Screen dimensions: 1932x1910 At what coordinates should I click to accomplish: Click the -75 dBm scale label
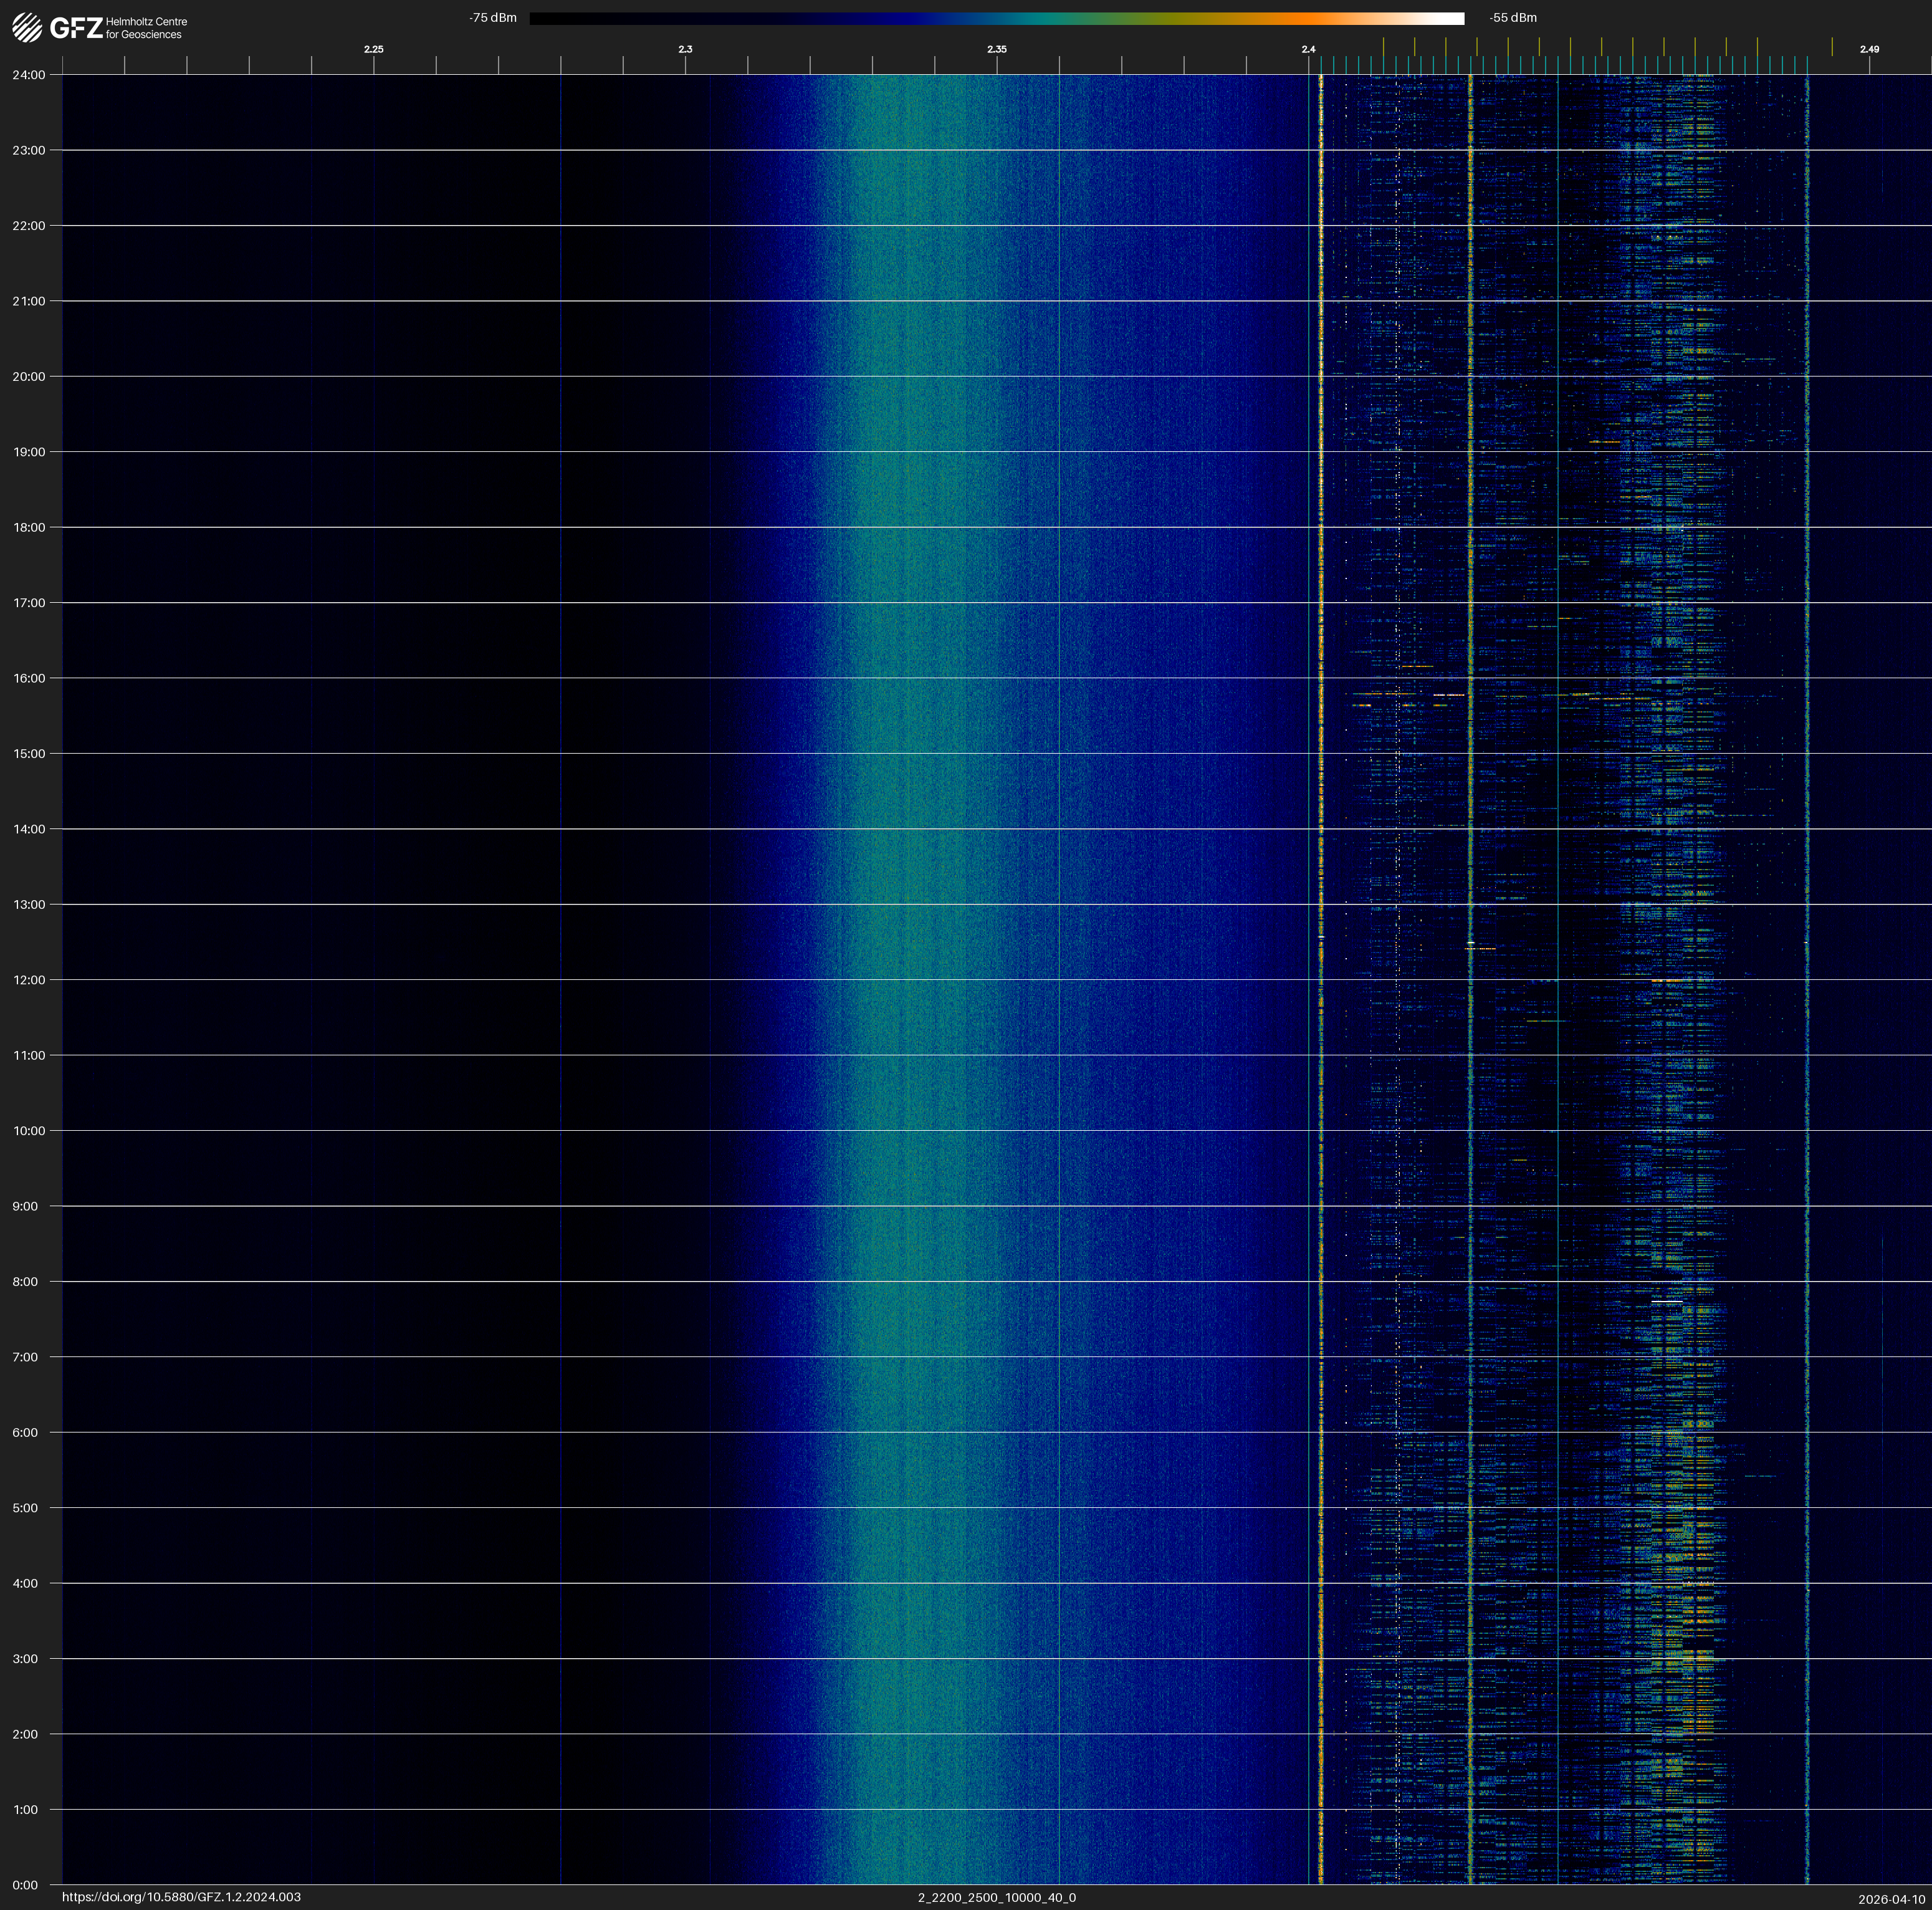493,18
